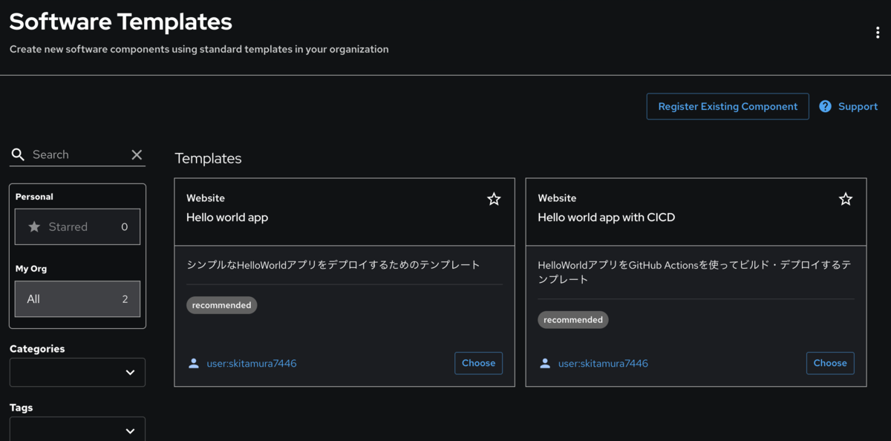Open user:skitamura7446 link on first card
Image resolution: width=891 pixels, height=441 pixels.
tap(252, 363)
